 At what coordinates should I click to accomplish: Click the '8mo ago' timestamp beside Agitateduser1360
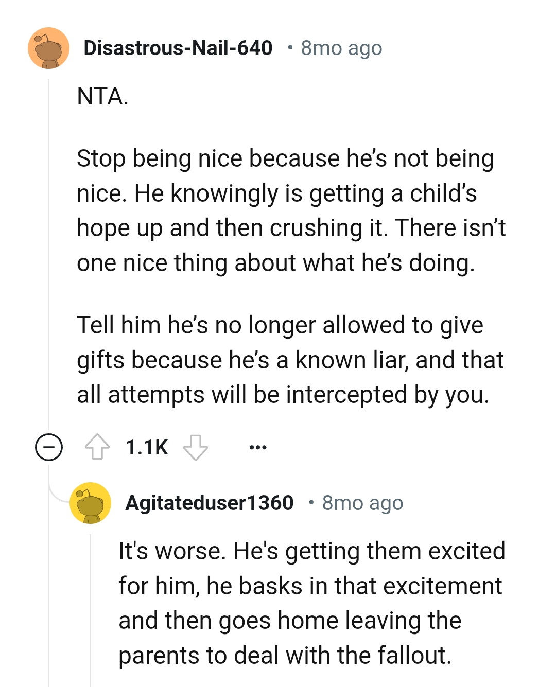[362, 503]
